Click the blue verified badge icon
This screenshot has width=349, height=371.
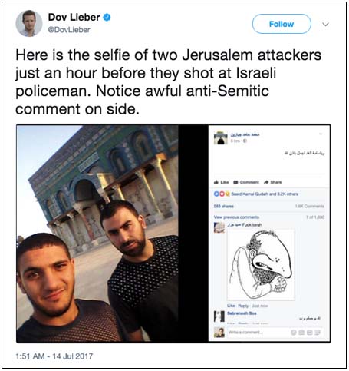pyautogui.click(x=107, y=18)
